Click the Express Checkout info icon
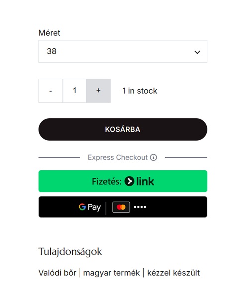Image resolution: width=239 pixels, height=308 pixels. 153,157
